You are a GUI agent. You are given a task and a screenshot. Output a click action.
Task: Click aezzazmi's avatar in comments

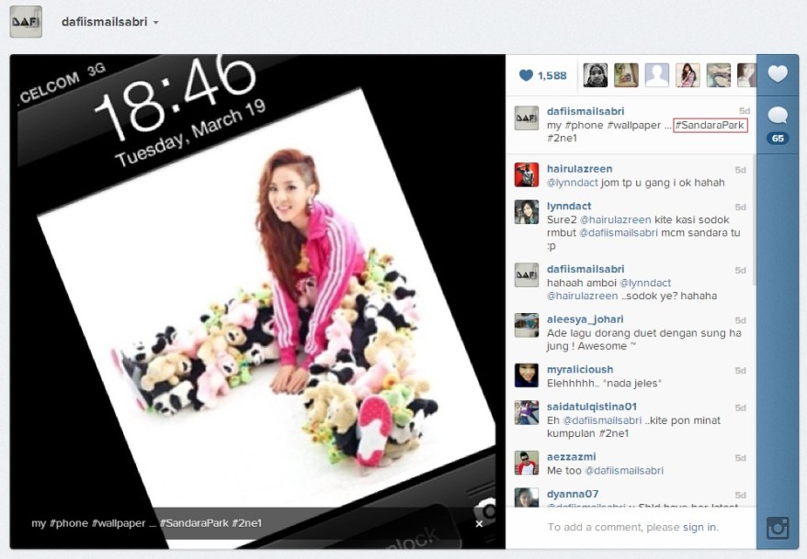[x=526, y=462]
